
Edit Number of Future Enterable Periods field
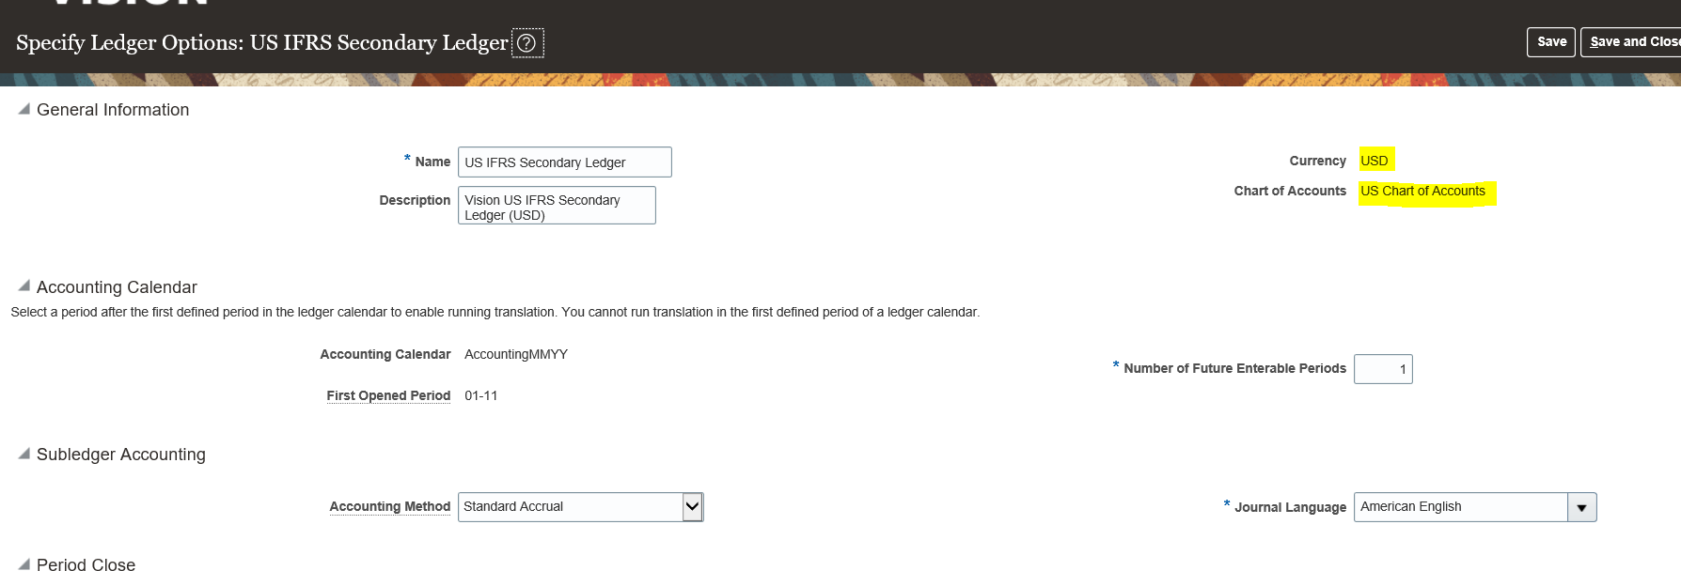click(1382, 369)
